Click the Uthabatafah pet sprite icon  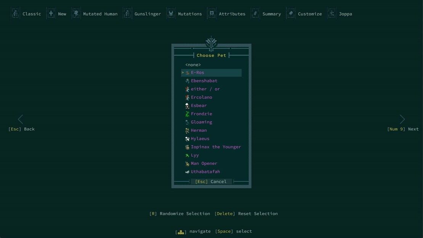[x=187, y=172]
